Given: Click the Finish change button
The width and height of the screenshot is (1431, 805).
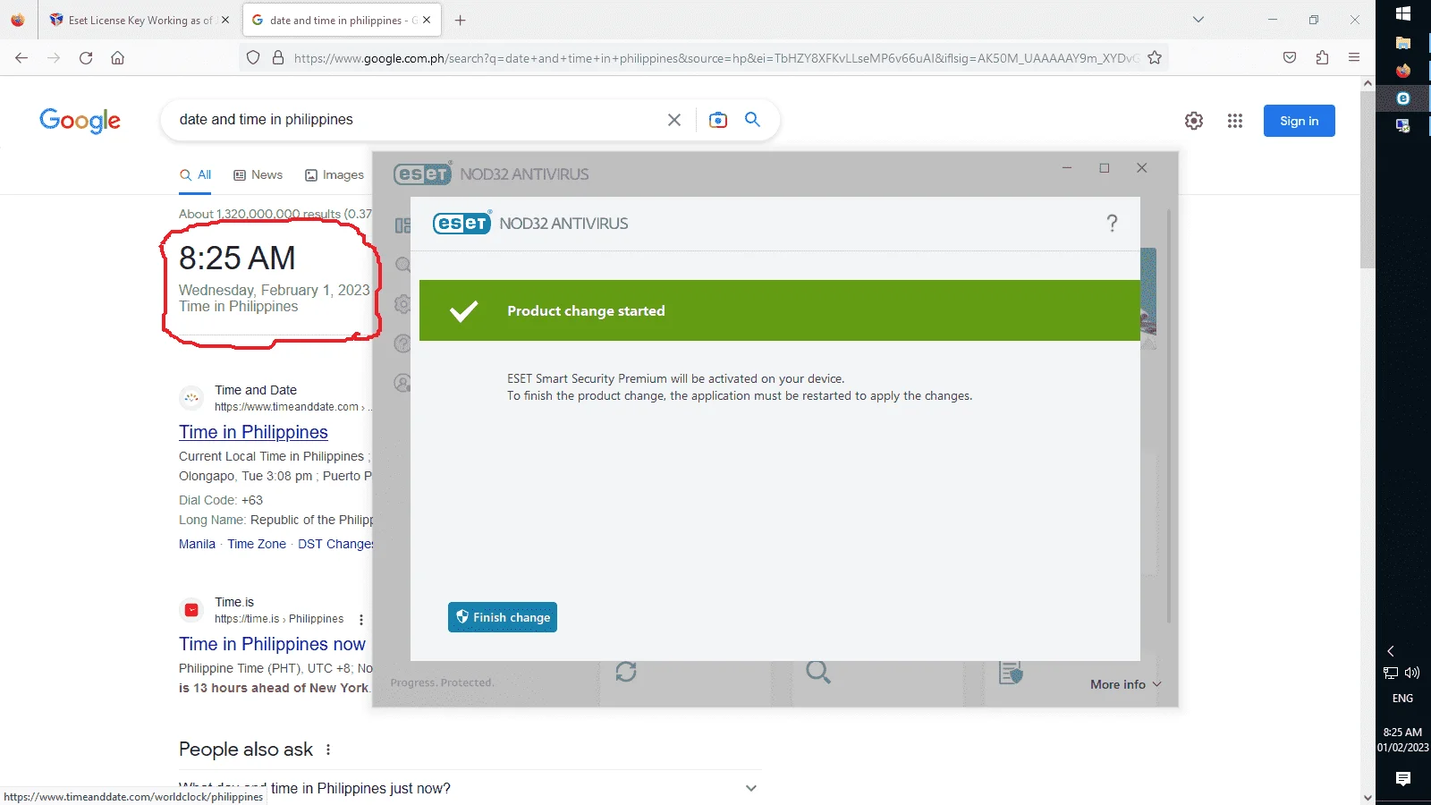Looking at the screenshot, I should pos(503,617).
